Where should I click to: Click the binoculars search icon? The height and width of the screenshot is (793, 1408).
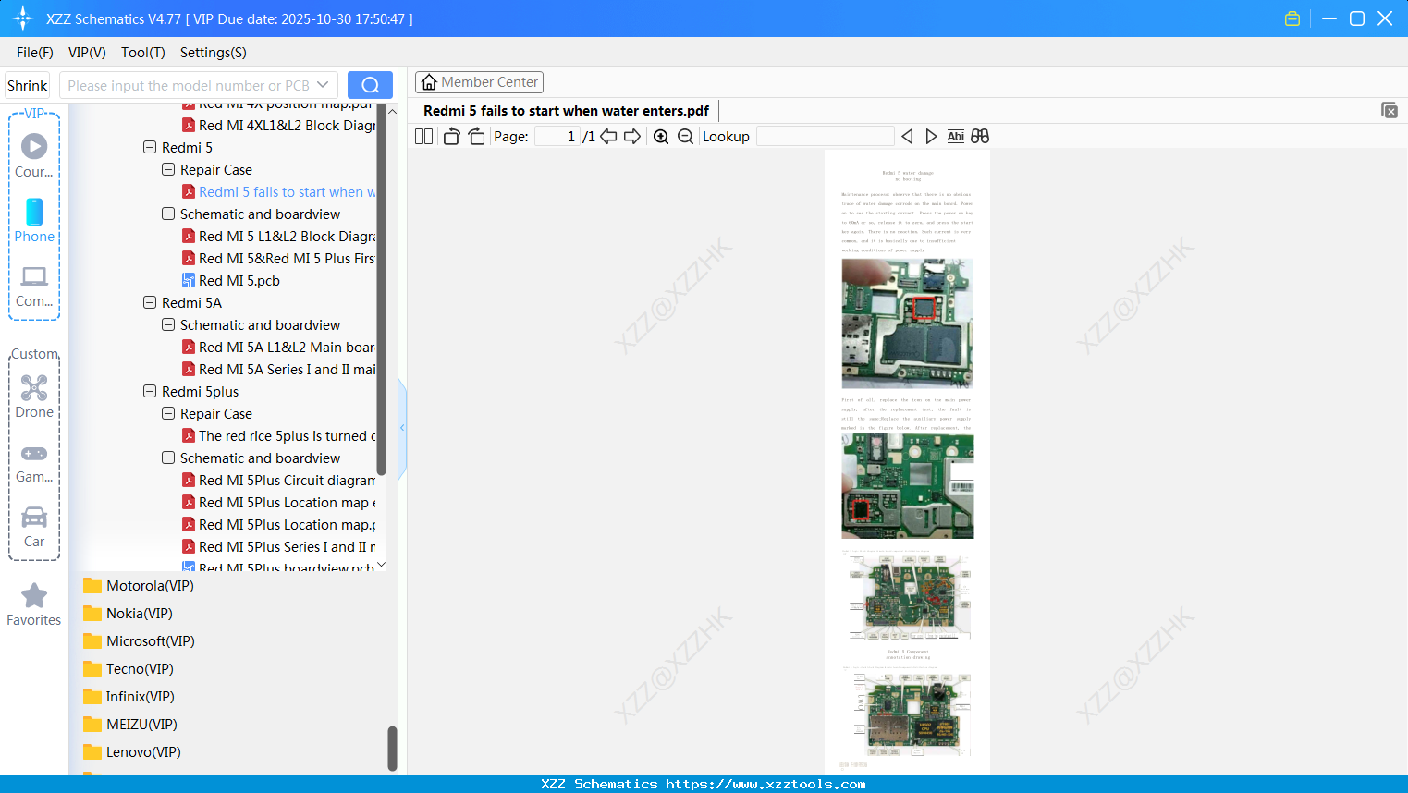(x=980, y=137)
